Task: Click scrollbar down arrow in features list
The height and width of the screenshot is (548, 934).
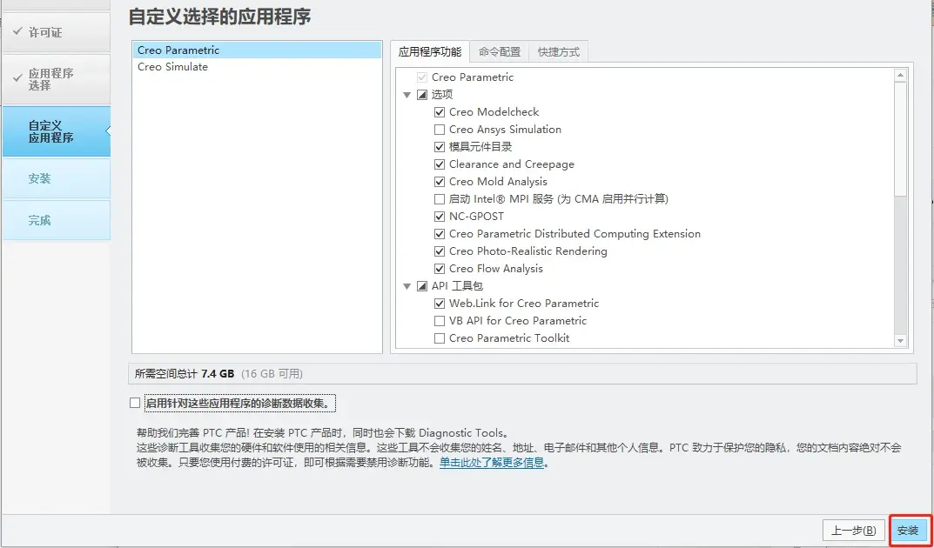Action: (x=900, y=341)
